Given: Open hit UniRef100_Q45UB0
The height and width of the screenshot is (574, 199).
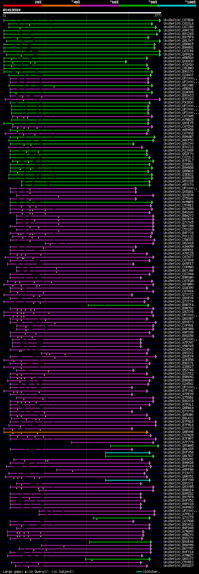Looking at the screenshot, I should click(178, 415).
